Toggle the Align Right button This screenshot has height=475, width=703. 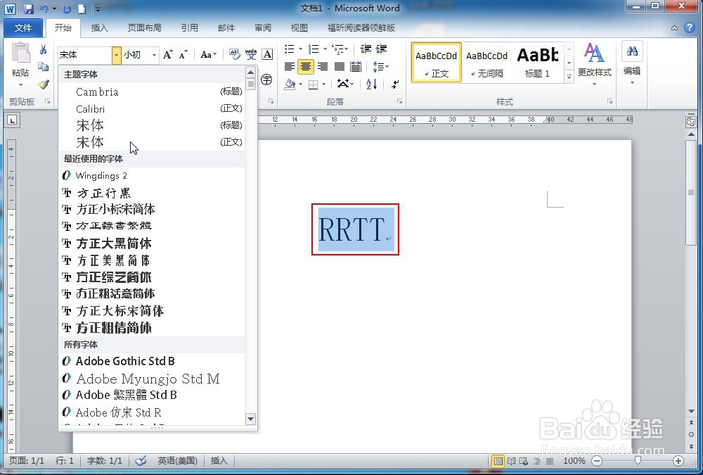[323, 67]
